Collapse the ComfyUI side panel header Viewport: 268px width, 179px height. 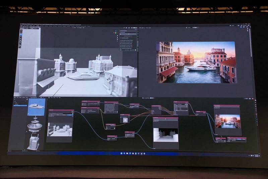(128, 31)
